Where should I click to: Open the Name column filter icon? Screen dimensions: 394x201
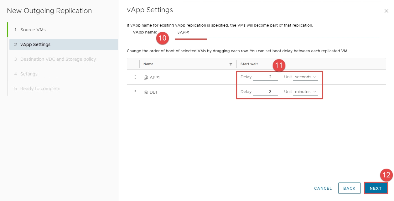coord(231,64)
